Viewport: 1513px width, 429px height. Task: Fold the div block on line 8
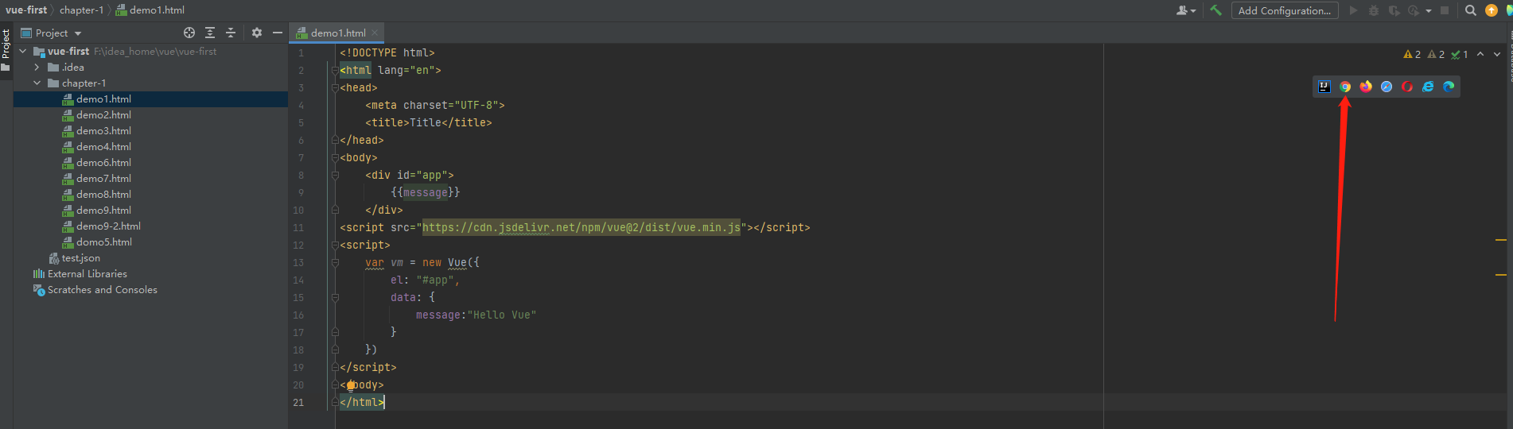(335, 175)
